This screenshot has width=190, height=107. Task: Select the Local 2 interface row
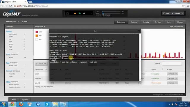[109, 83]
